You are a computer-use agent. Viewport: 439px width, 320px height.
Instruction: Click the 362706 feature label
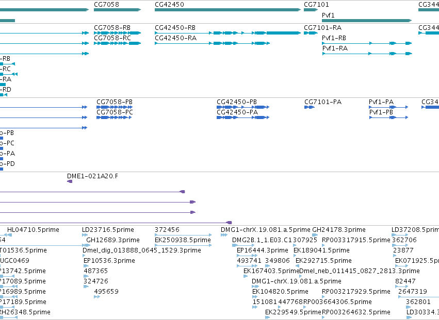point(404,240)
